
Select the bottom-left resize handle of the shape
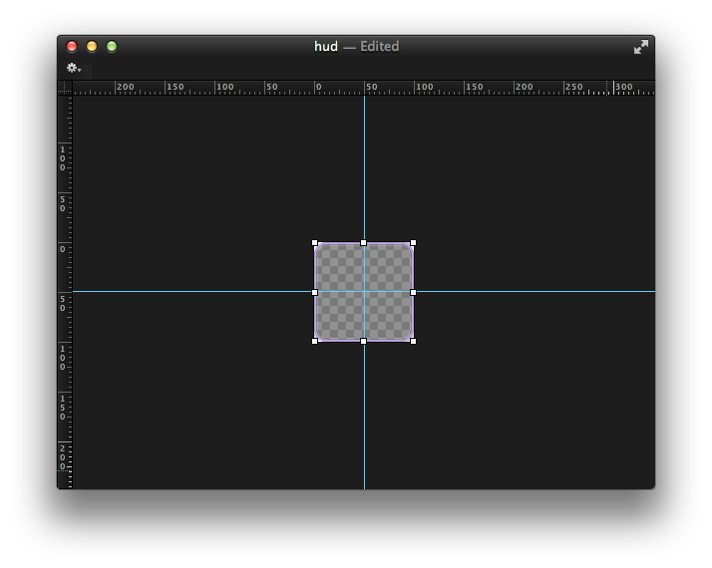315,341
